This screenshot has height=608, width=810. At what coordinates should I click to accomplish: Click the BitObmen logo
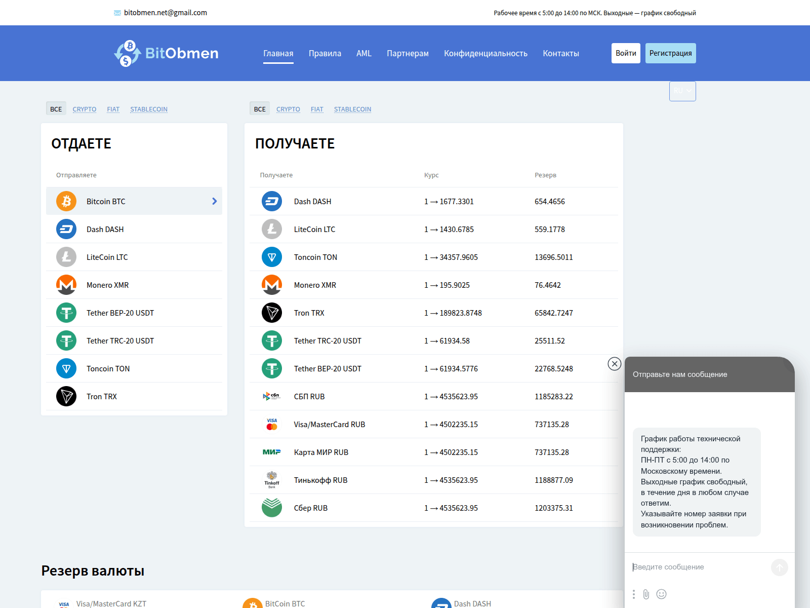(x=166, y=53)
